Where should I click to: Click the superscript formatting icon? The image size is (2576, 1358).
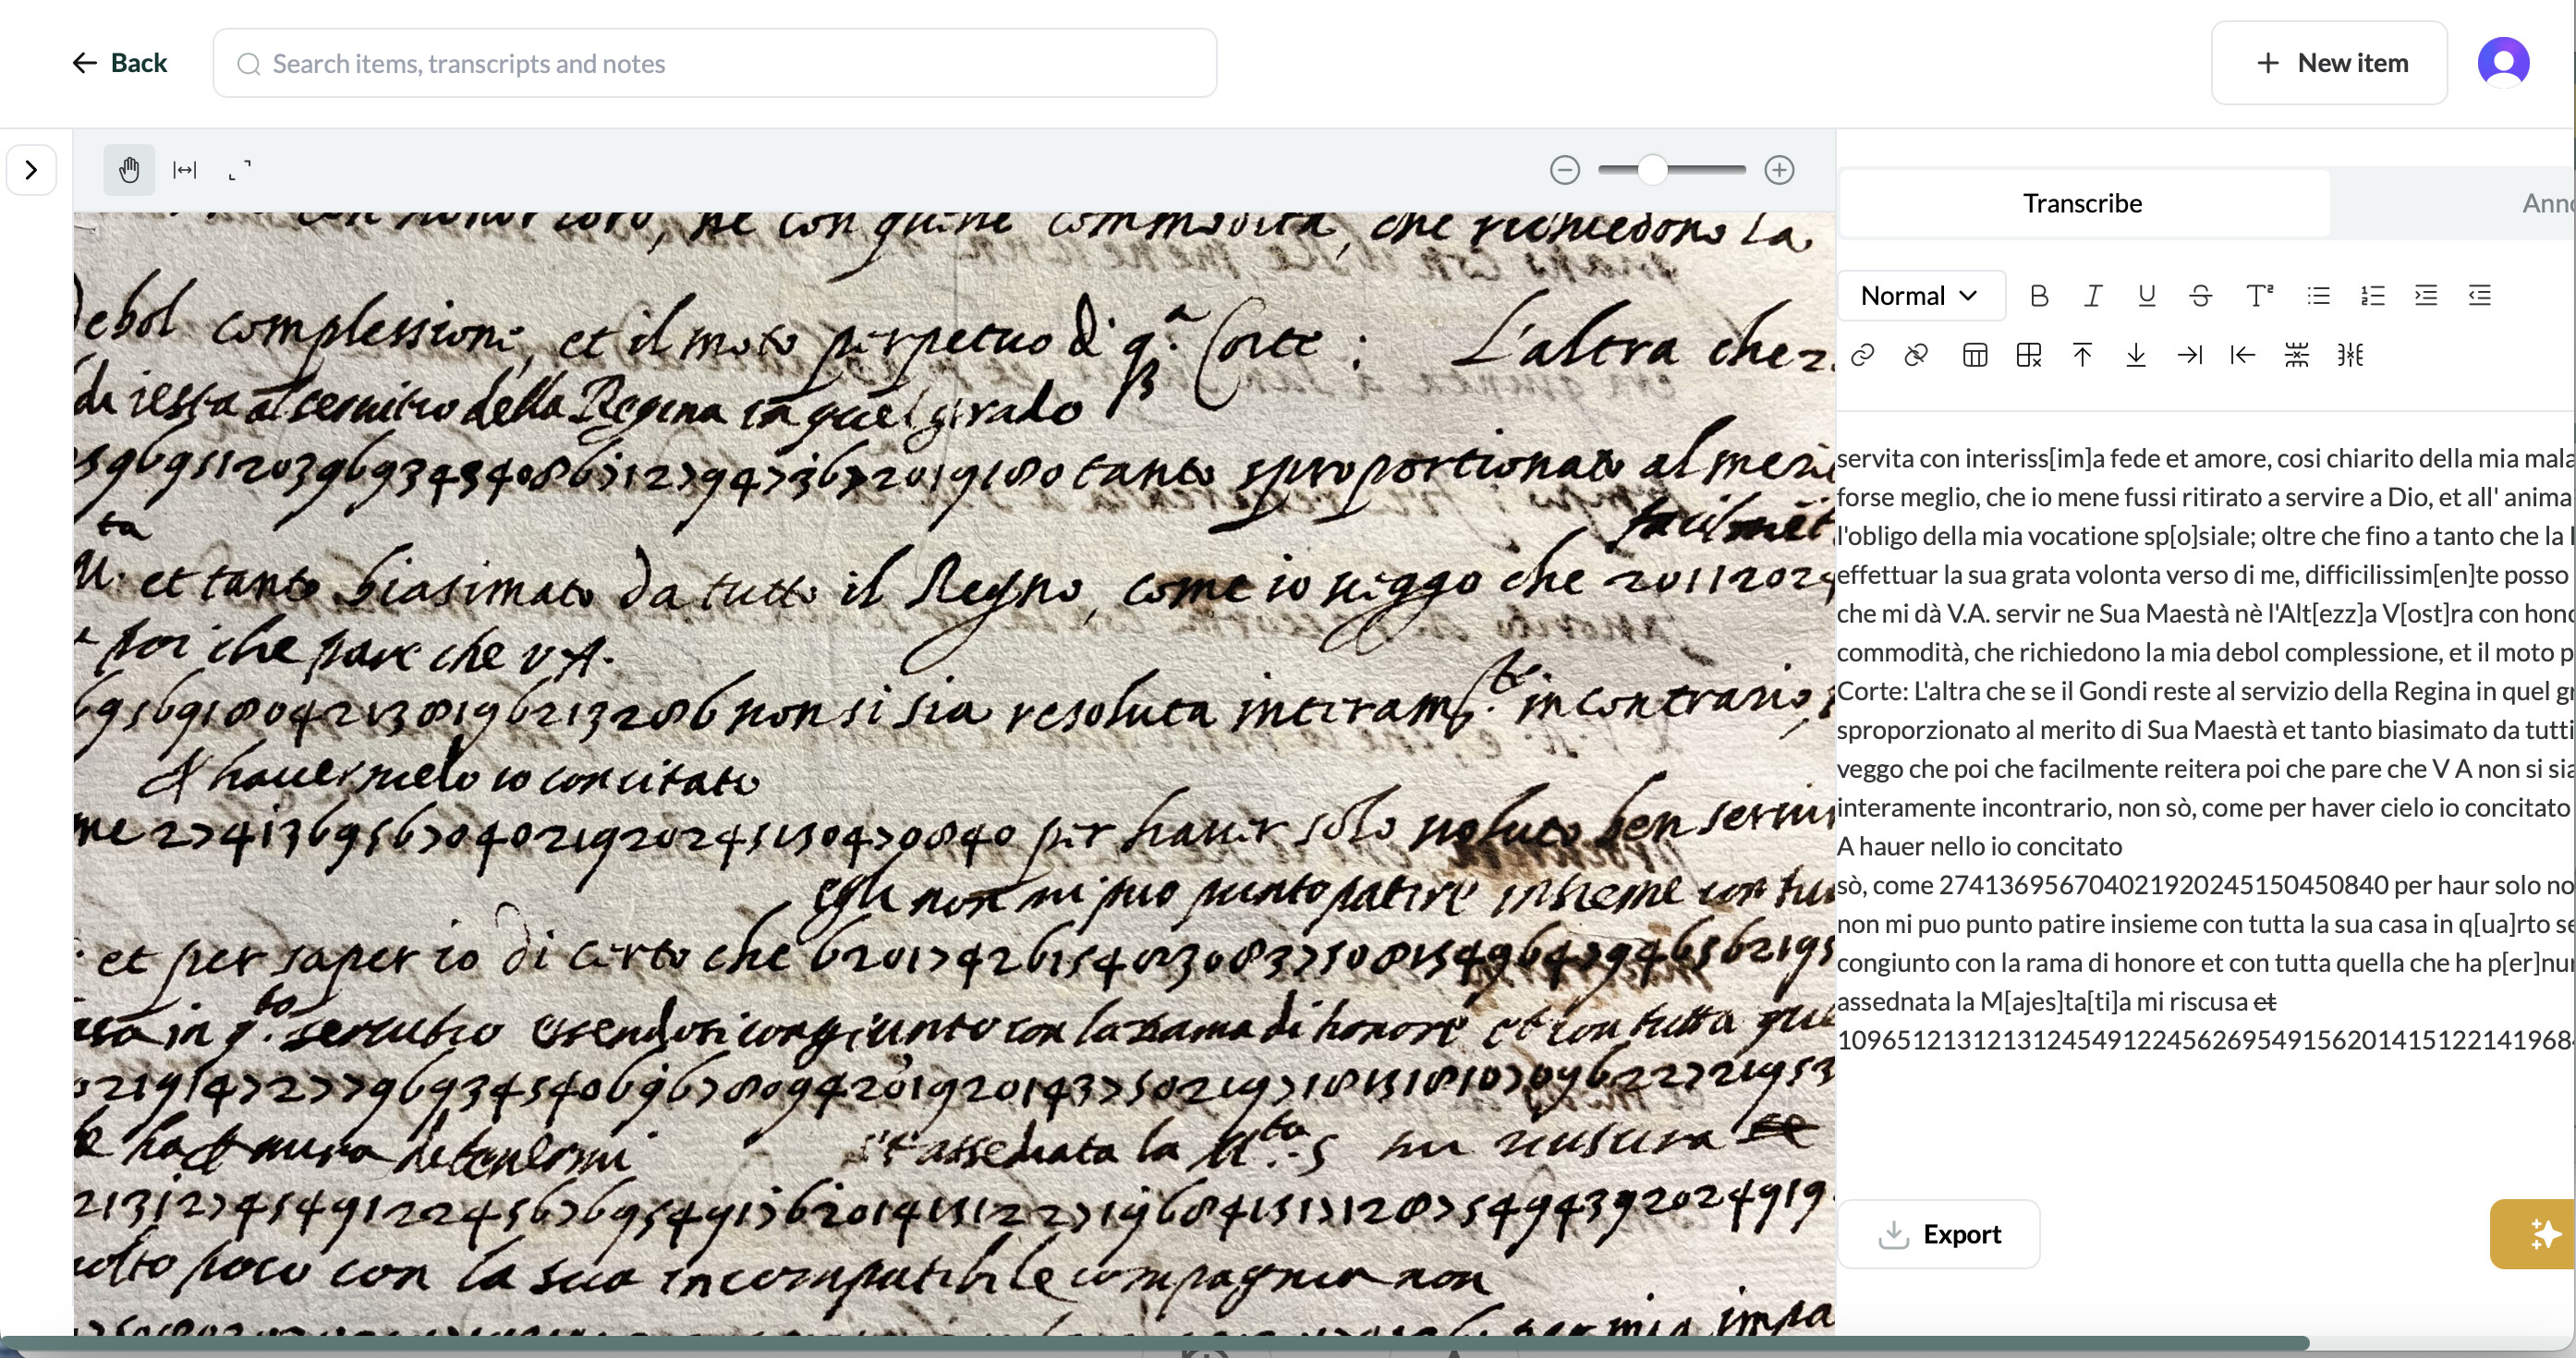2259,296
